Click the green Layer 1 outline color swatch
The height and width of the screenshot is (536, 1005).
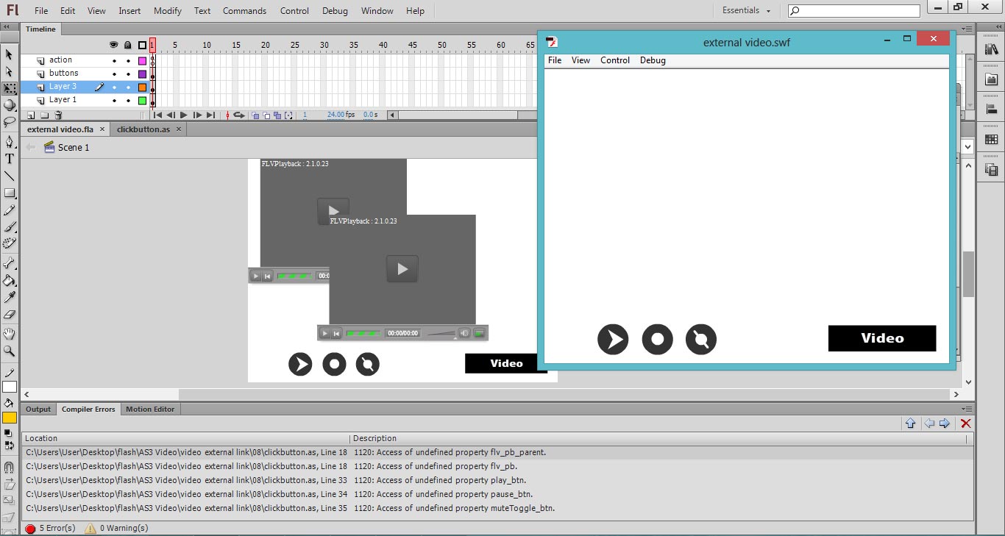click(x=142, y=100)
